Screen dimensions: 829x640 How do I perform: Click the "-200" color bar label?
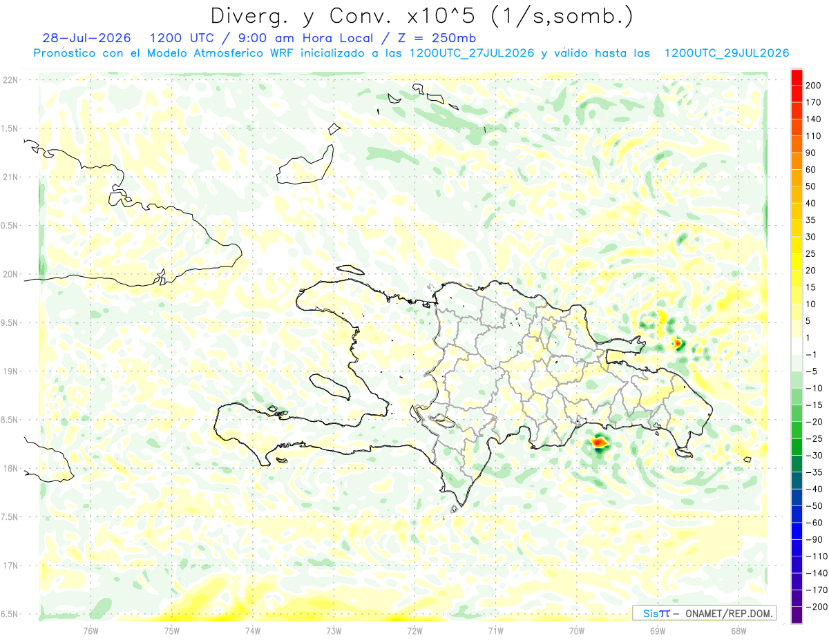[815, 607]
